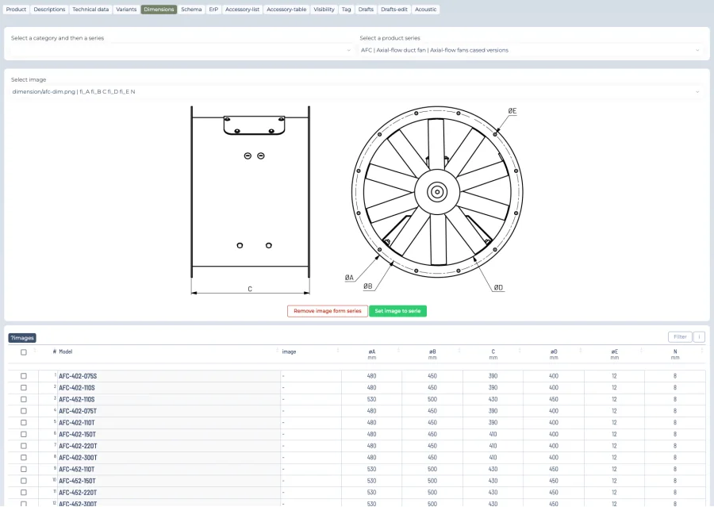Check the box for AFC-402-075T
Screen dimensions: 714x507
(24, 411)
